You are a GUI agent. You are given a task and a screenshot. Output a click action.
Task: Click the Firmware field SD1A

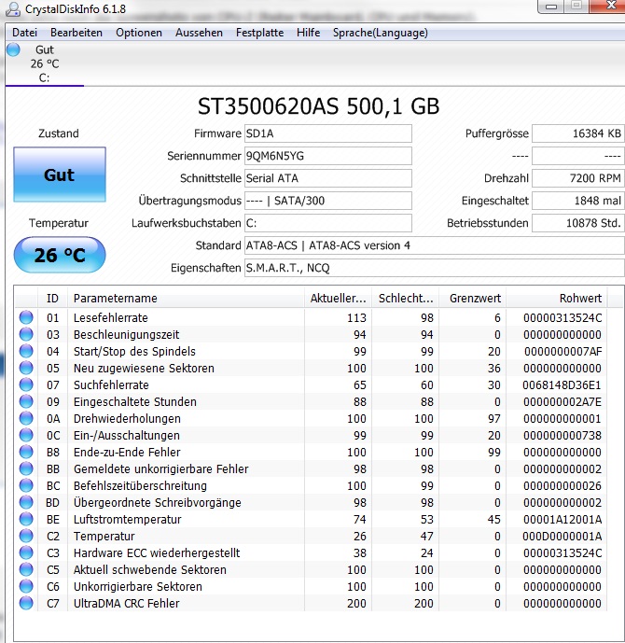click(327, 133)
